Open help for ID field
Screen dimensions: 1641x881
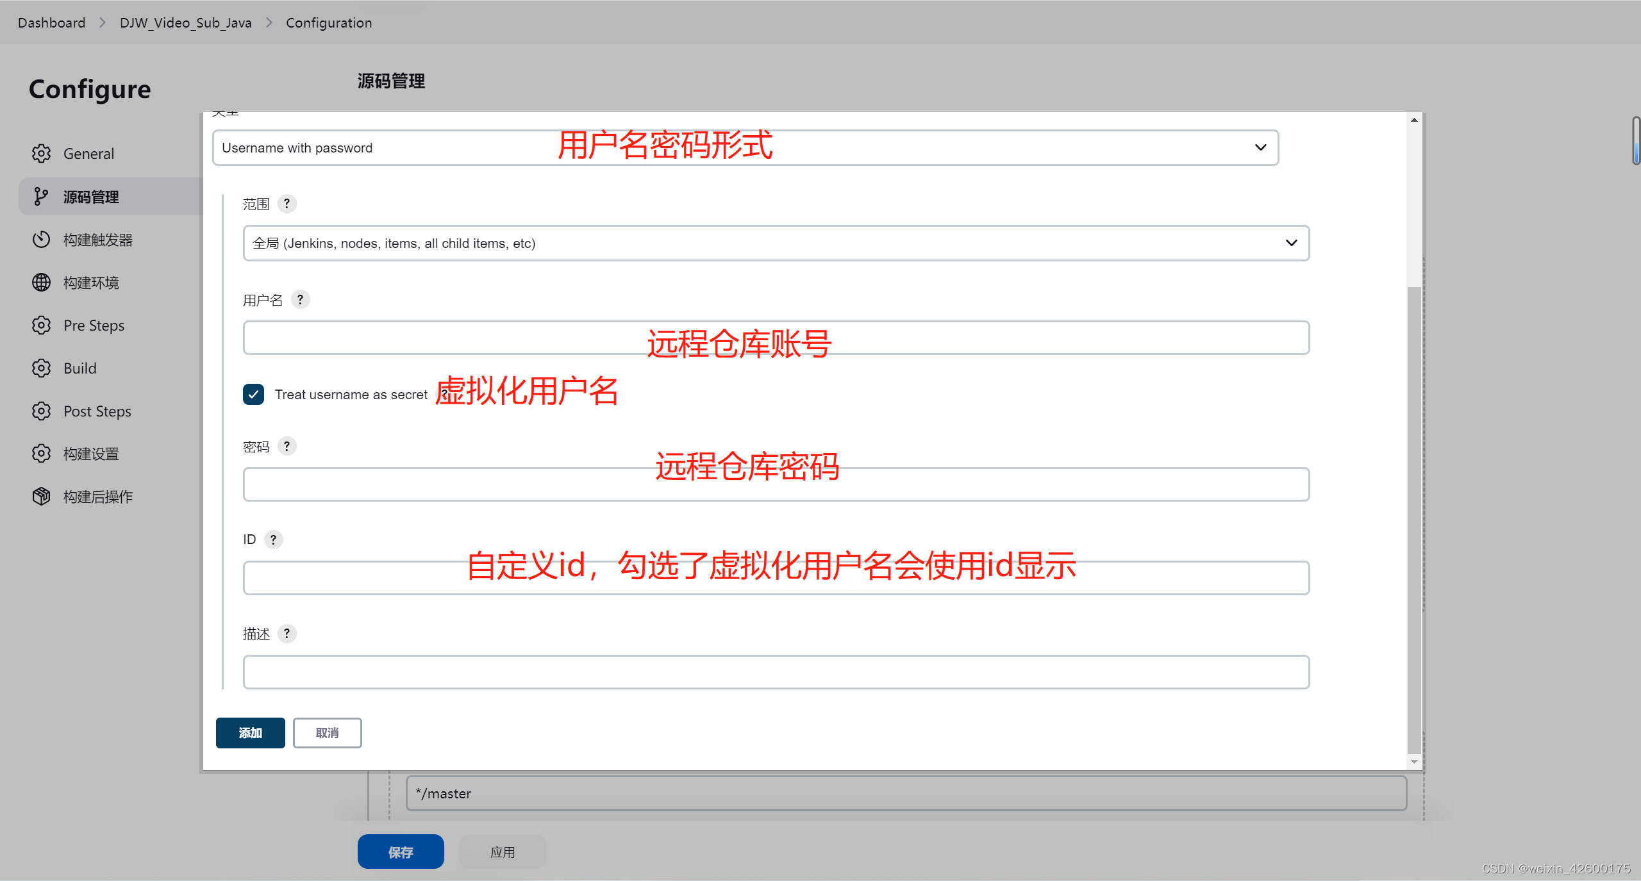point(273,539)
